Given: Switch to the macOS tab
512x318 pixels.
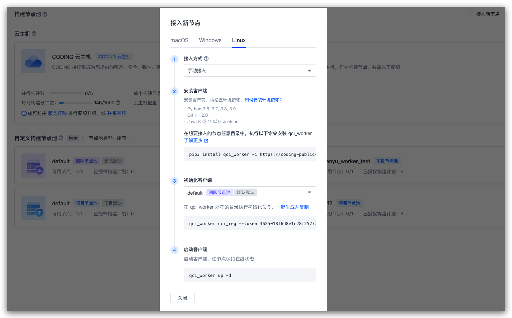Looking at the screenshot, I should tap(179, 40).
